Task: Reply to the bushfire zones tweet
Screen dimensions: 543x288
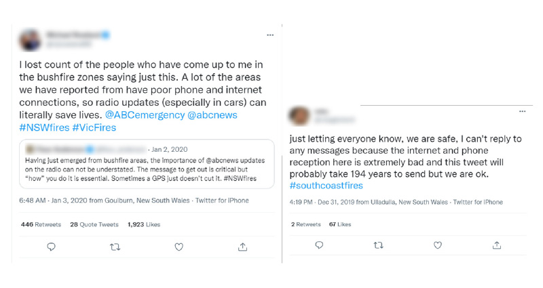Action: 51,247
